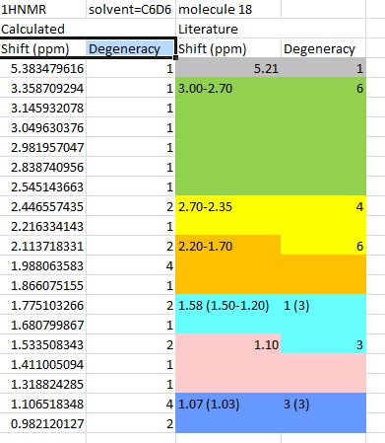Viewport: 385px width, 443px height.
Task: Click the fill handle of the selected header range
Action: 176,58
